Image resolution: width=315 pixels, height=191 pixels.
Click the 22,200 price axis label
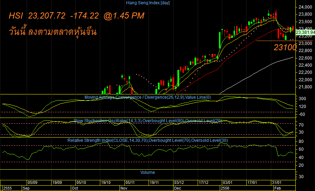(305, 72)
